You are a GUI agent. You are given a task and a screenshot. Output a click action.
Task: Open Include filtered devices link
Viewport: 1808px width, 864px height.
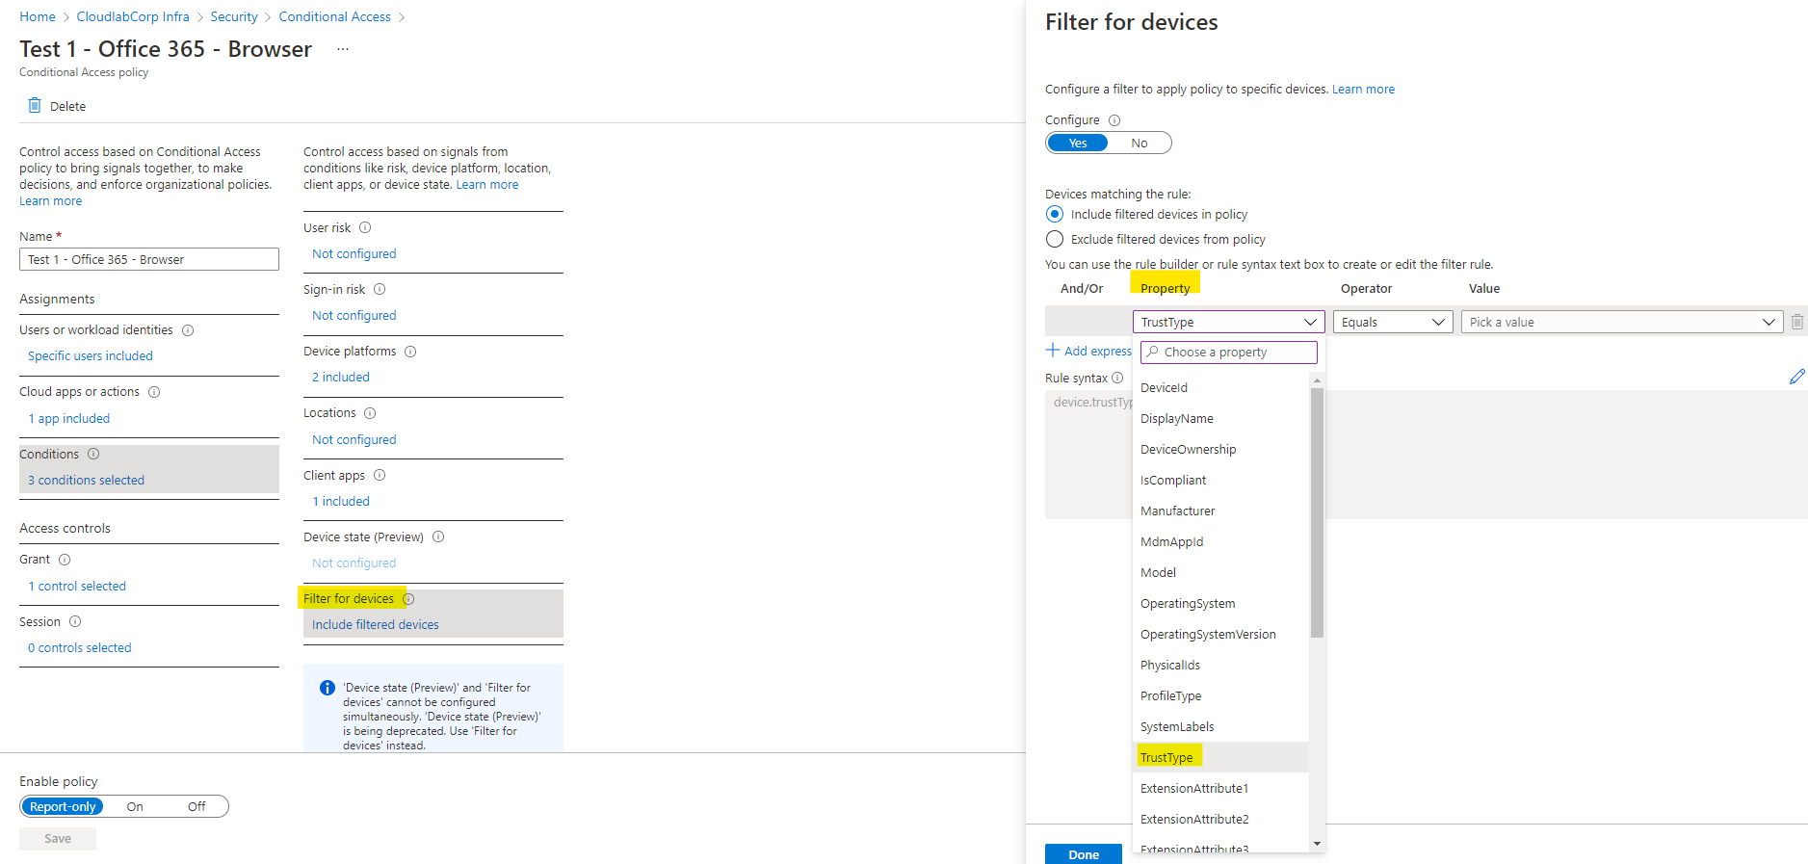pyautogui.click(x=376, y=624)
